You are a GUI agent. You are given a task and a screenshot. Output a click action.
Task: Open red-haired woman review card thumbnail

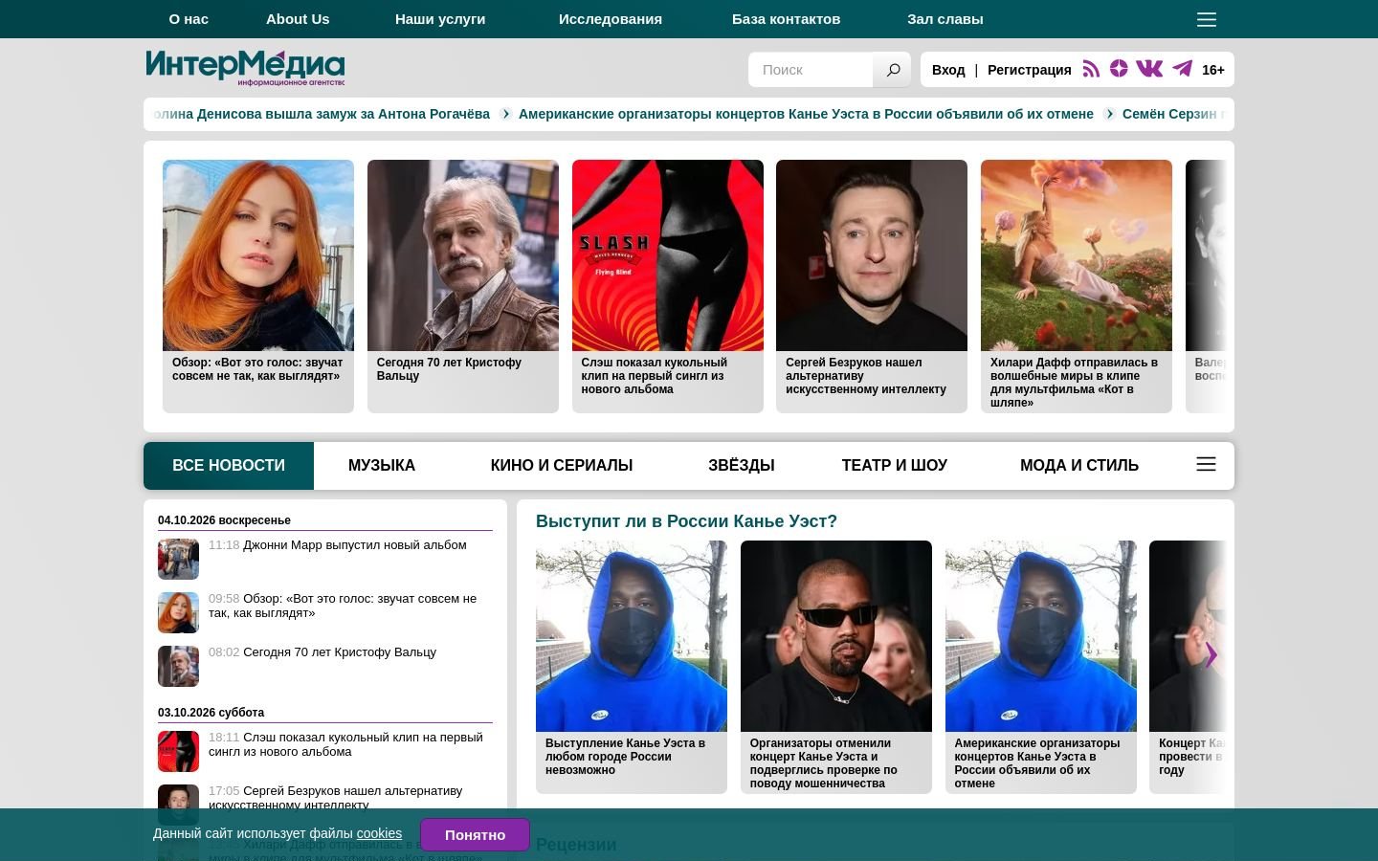coord(258,255)
